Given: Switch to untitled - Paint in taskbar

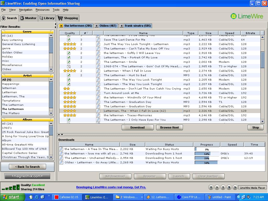Looking at the screenshot, I should tap(220, 197).
